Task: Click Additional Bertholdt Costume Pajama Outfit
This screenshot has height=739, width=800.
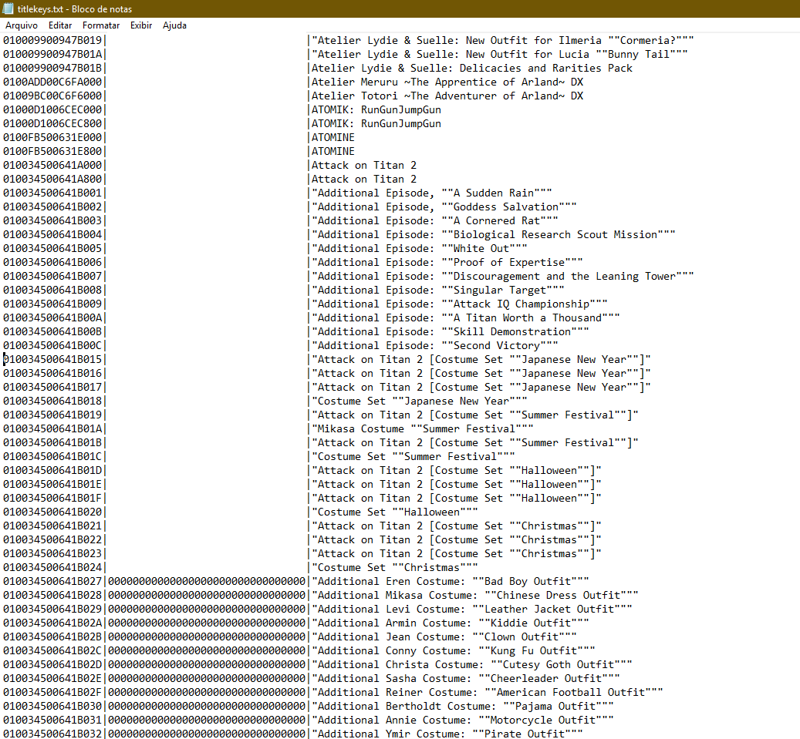Action: pyautogui.click(x=462, y=707)
